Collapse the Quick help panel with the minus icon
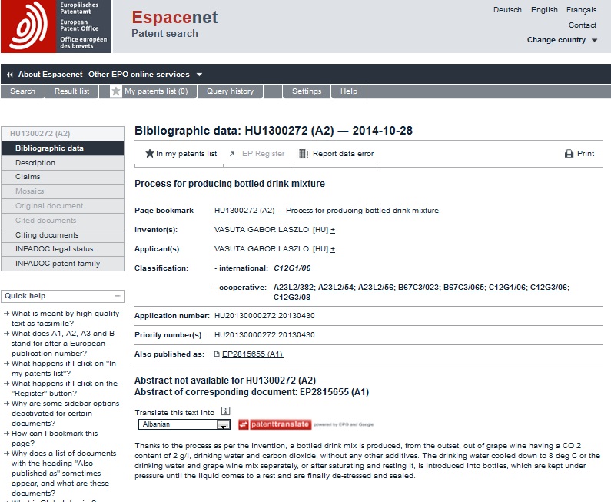The height and width of the screenshot is (502, 611). [x=118, y=296]
